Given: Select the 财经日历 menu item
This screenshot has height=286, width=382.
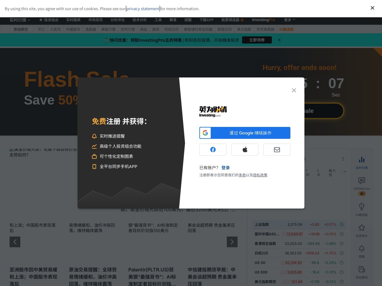Looking at the screenshot, I should (171, 29).
